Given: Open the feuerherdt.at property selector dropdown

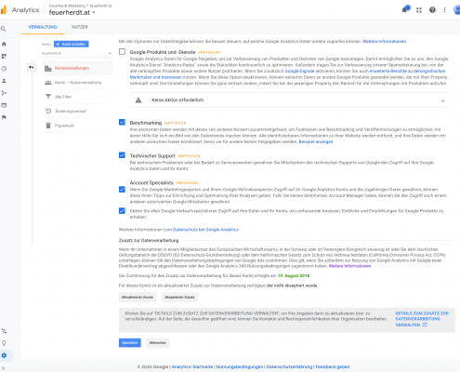Looking at the screenshot, I should 72,12.
